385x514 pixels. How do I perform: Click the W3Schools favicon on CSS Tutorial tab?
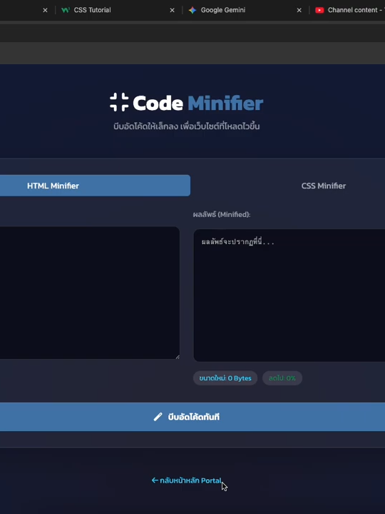click(x=66, y=10)
